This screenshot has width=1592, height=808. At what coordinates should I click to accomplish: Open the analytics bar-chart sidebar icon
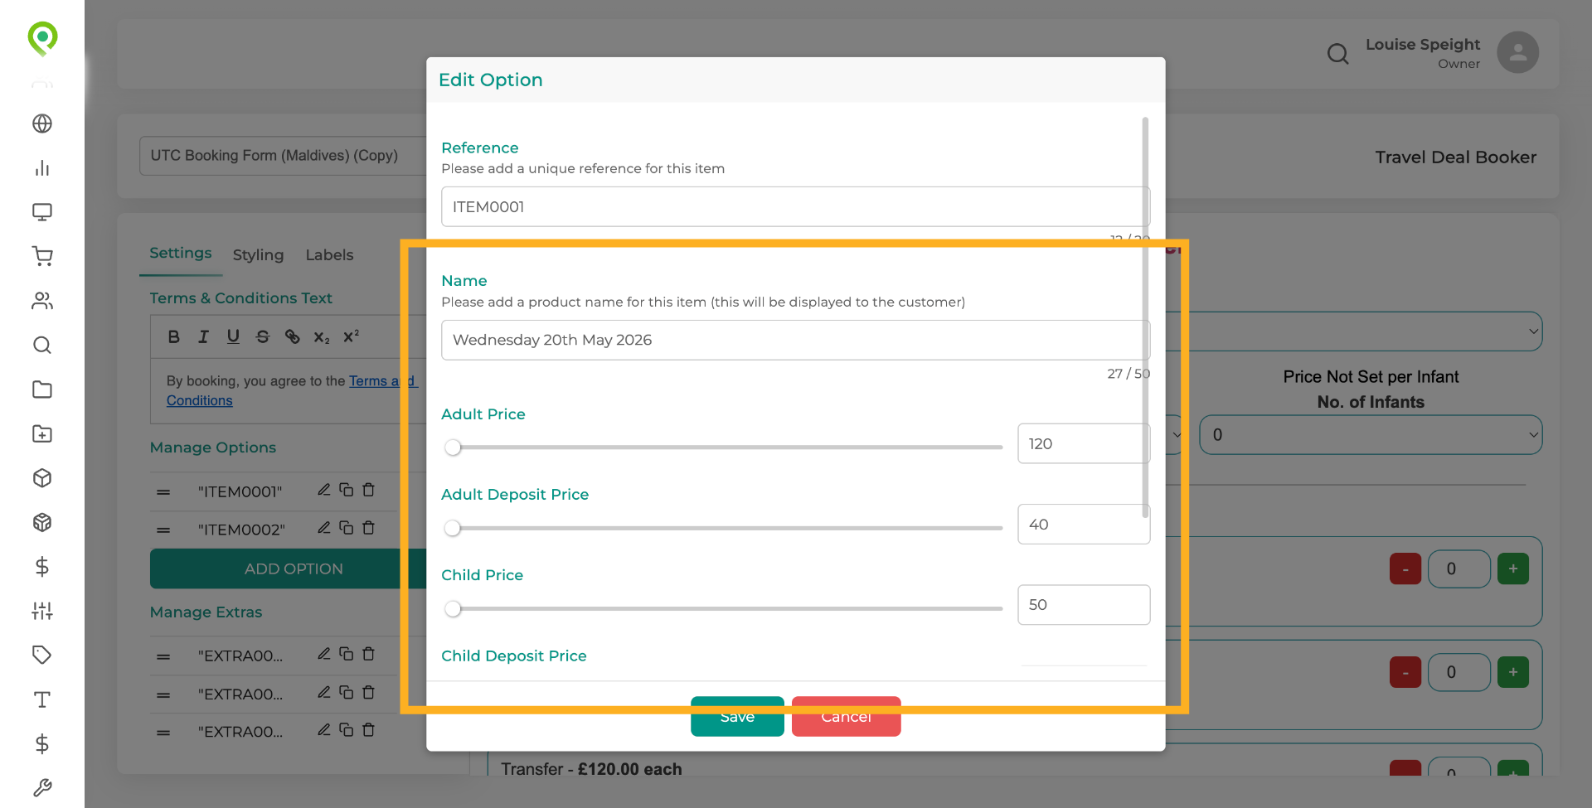(42, 167)
